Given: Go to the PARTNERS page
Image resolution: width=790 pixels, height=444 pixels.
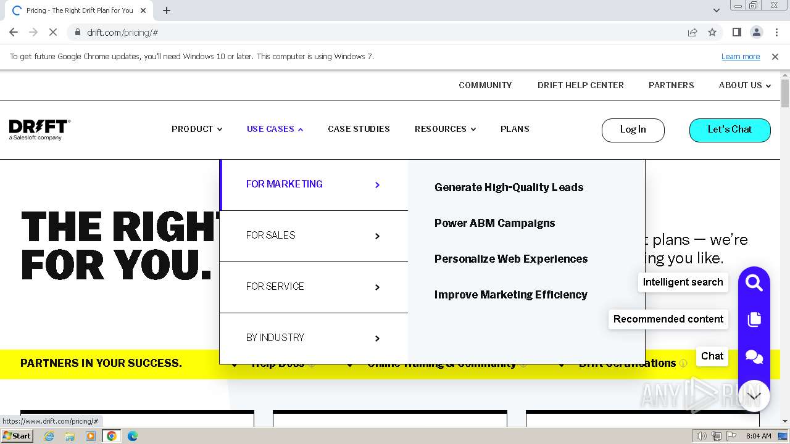Looking at the screenshot, I should [x=671, y=85].
